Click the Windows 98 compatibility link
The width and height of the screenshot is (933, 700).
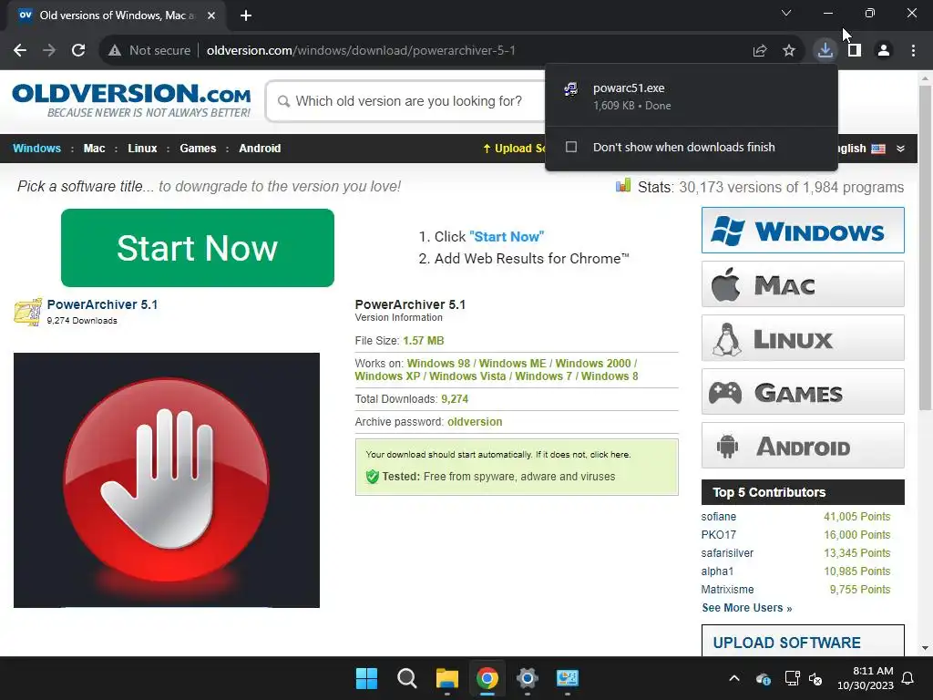438,363
